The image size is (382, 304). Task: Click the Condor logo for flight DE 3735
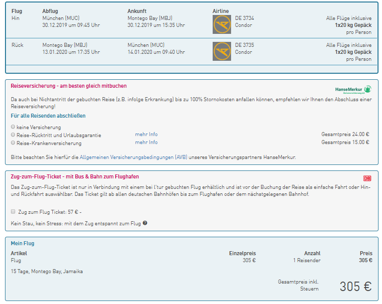coord(222,51)
